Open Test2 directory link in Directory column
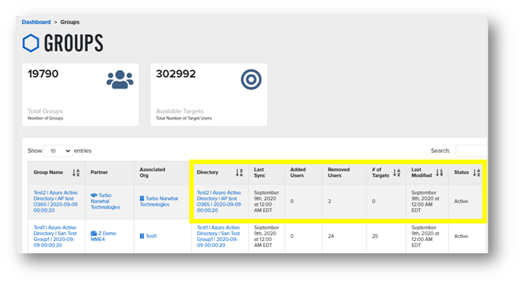 pos(219,202)
